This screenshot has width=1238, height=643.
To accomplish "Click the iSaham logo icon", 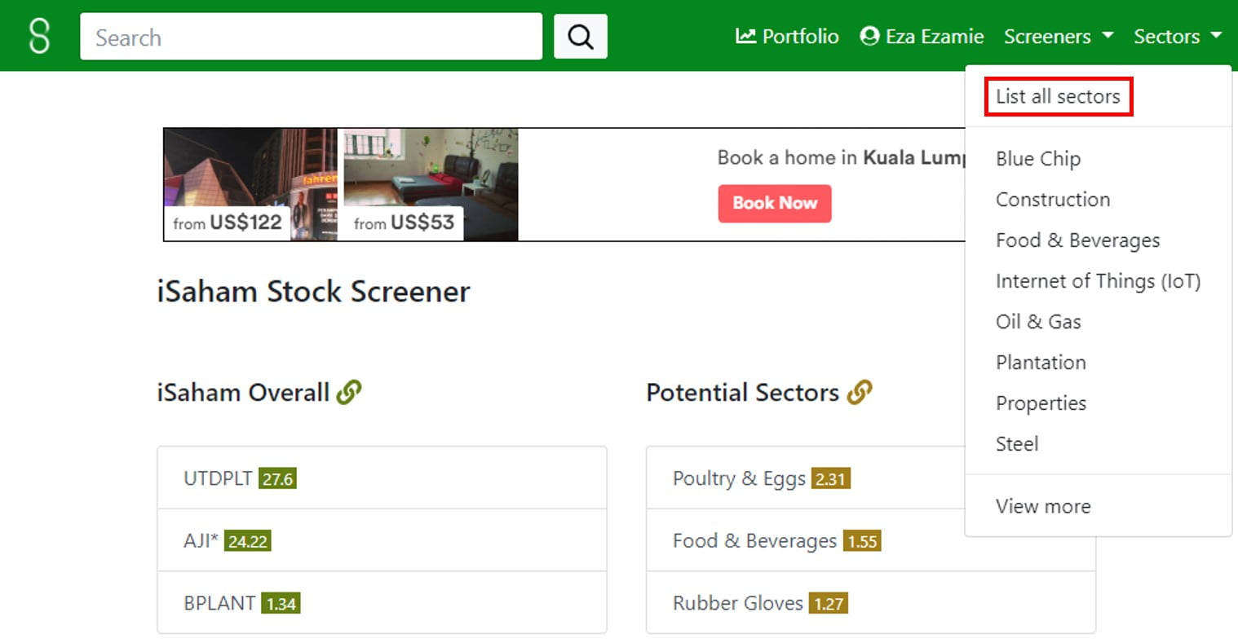I will click(39, 37).
